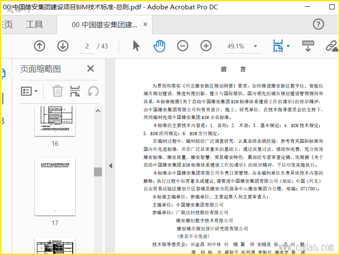
Task: Click the page thumbnails sidebar icon
Action: tap(3, 74)
